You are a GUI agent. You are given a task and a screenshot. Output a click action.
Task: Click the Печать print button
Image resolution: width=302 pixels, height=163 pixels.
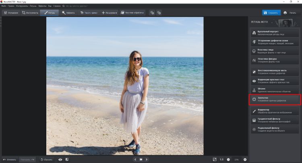pos(291,13)
